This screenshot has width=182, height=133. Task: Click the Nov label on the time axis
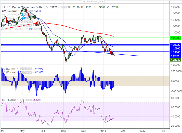[83, 131]
